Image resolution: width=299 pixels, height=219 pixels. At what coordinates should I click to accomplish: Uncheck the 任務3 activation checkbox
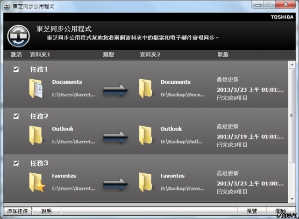[x=16, y=163]
